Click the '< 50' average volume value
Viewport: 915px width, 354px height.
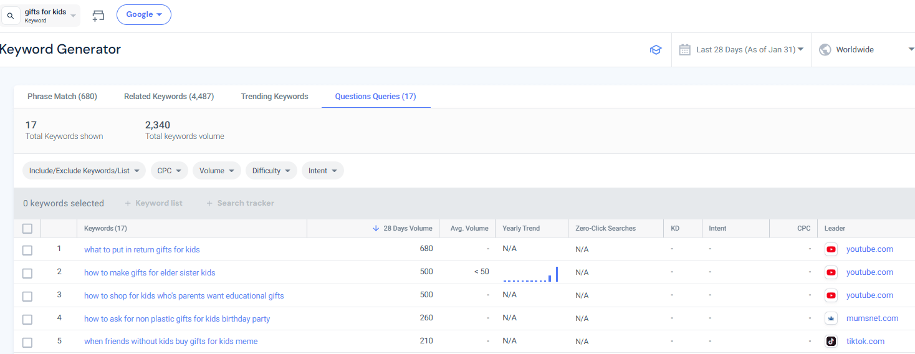(481, 272)
